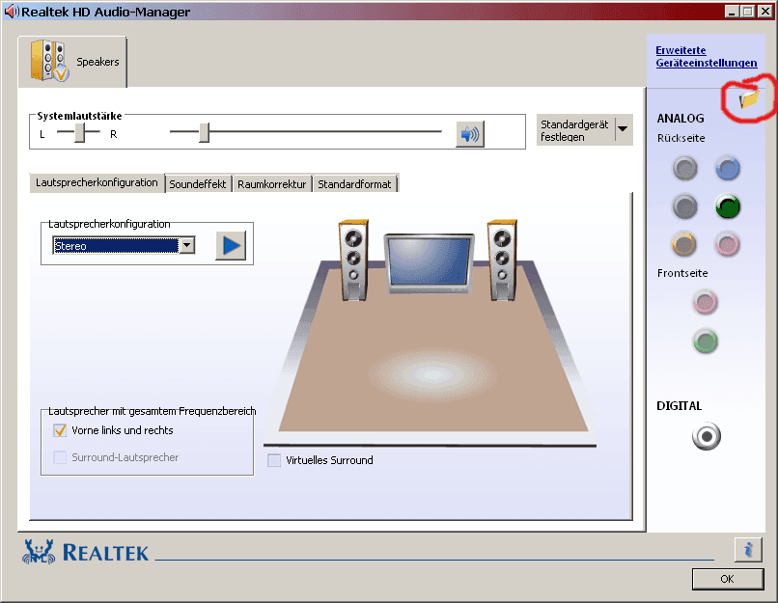Click the monitor in the room illustration
Image resolution: width=778 pixels, height=603 pixels.
pyautogui.click(x=430, y=262)
